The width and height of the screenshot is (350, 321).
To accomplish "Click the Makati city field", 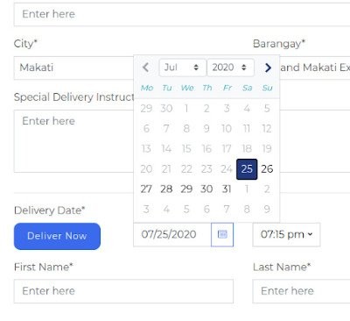I will 73,68.
